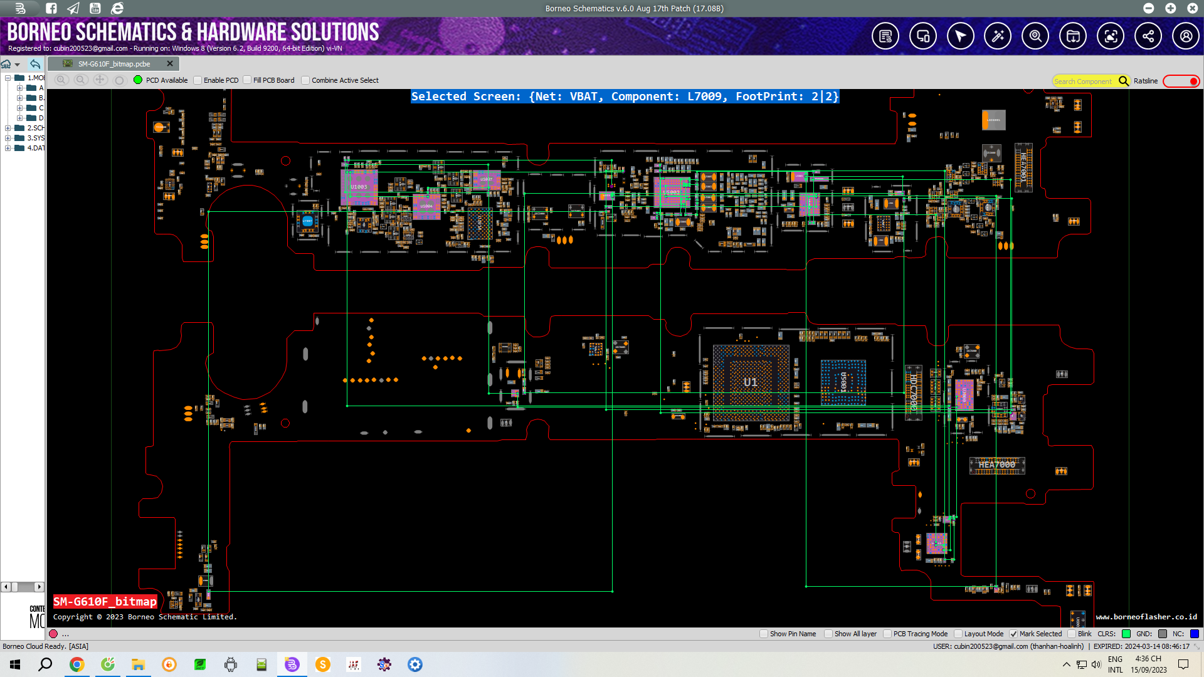Enable the Blink checkbox
Image resolution: width=1204 pixels, height=677 pixels.
coord(1072,634)
